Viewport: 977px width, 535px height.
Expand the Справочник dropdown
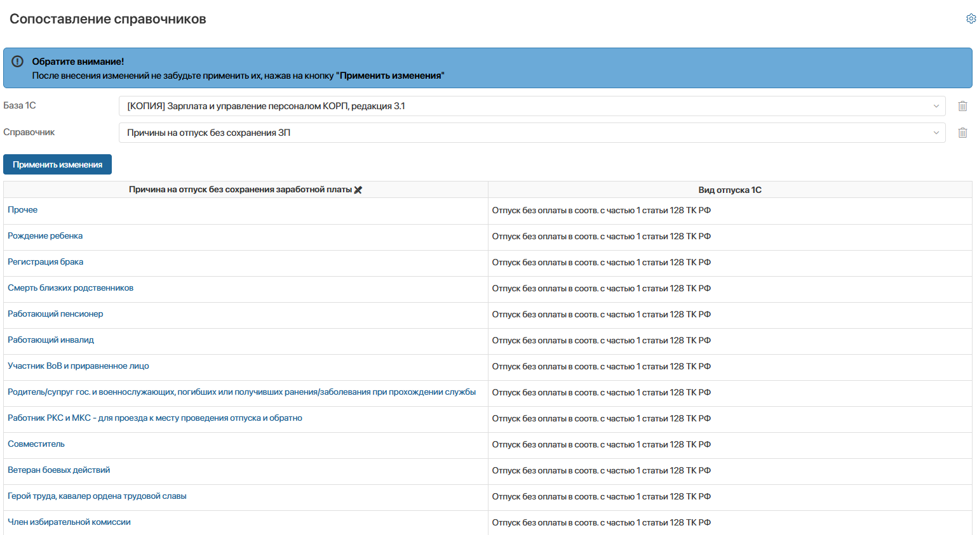(935, 133)
